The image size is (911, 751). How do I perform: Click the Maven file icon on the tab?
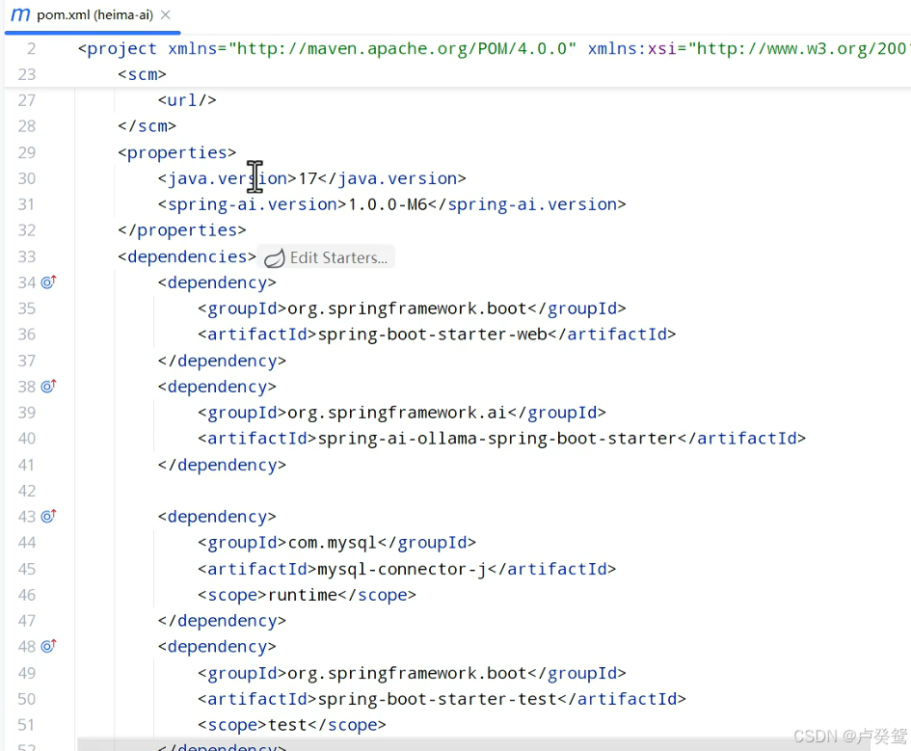click(x=20, y=15)
